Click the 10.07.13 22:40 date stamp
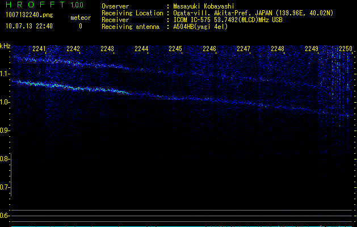This screenshot has height=227, width=357. click(29, 26)
